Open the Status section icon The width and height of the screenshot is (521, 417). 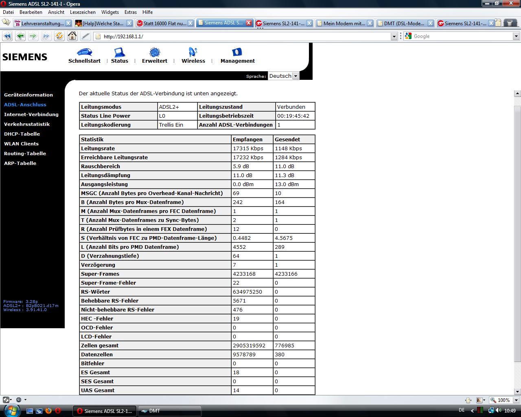tap(119, 52)
